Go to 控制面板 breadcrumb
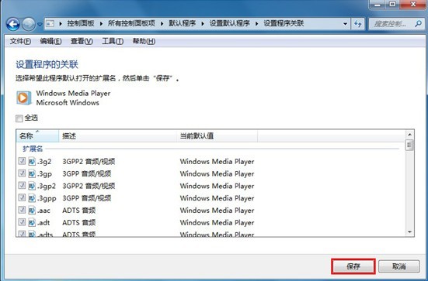The width and height of the screenshot is (428, 281). coord(81,23)
